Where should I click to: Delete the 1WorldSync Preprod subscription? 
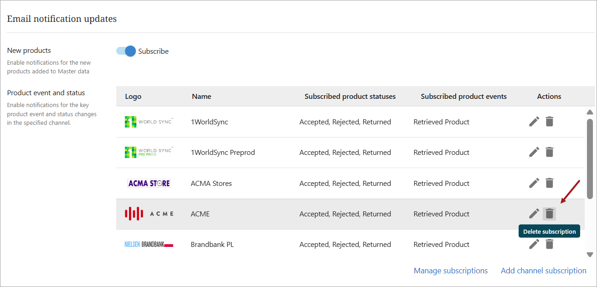pos(550,152)
